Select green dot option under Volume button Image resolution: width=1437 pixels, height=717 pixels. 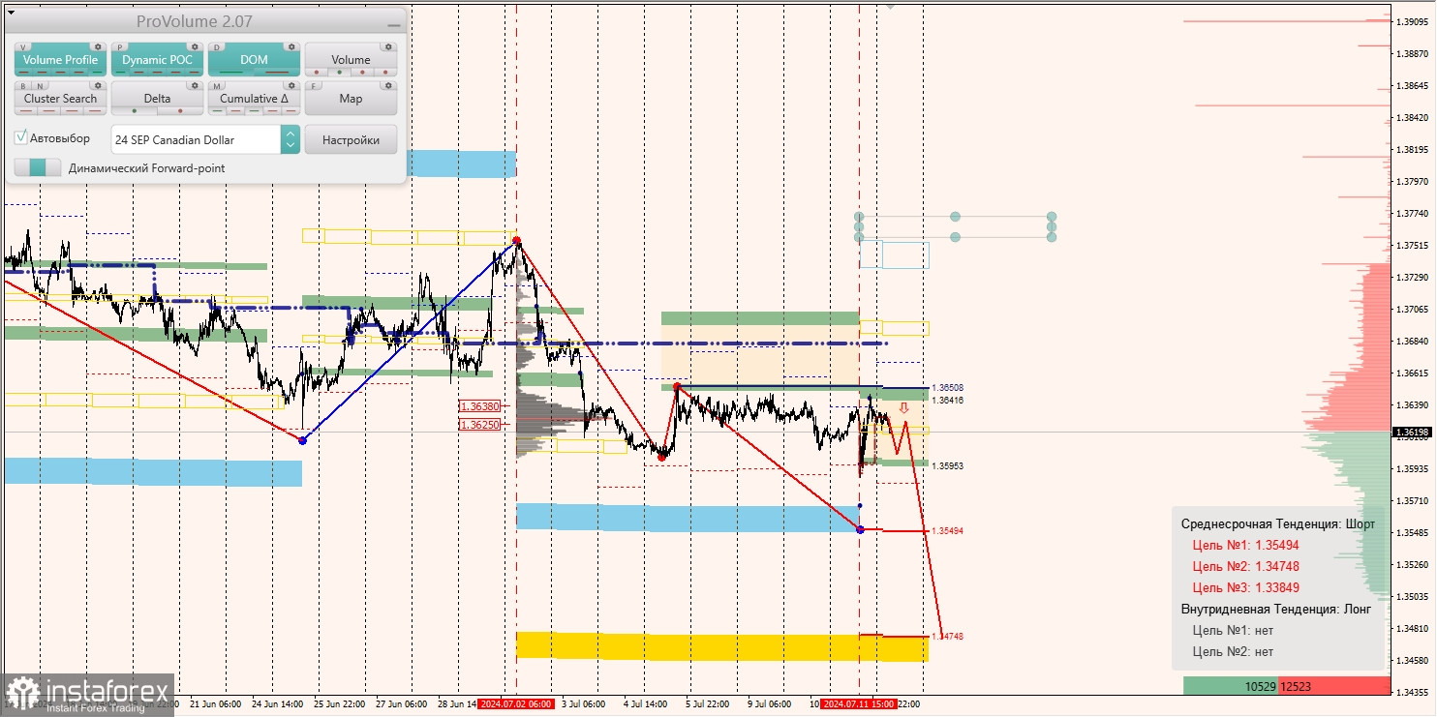(x=339, y=73)
